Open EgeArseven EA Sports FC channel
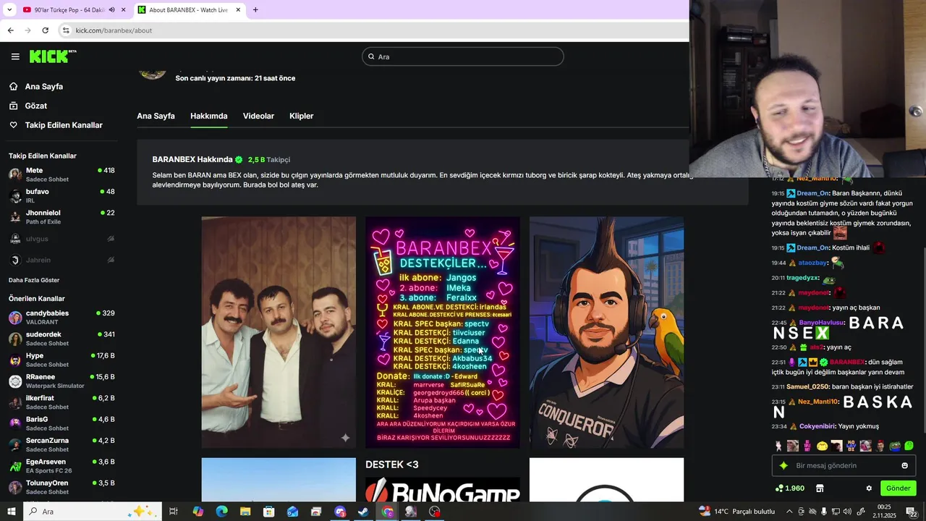This screenshot has width=926, height=521. [x=61, y=466]
